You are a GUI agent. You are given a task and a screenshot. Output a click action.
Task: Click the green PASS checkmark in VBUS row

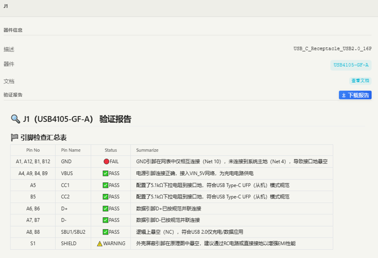(105, 173)
